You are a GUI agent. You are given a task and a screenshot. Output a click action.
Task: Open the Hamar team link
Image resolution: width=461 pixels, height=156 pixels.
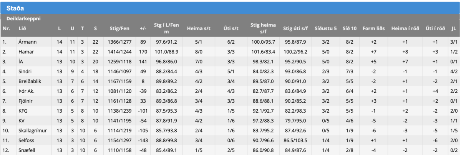pos(25,52)
